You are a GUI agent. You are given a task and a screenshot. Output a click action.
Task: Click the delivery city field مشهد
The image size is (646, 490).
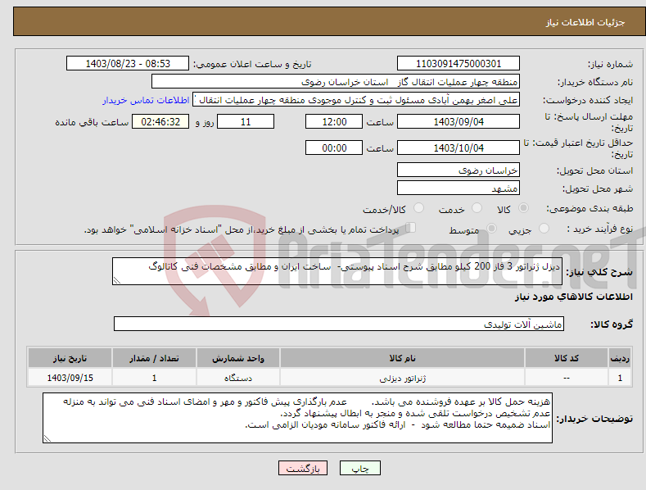pyautogui.click(x=459, y=188)
